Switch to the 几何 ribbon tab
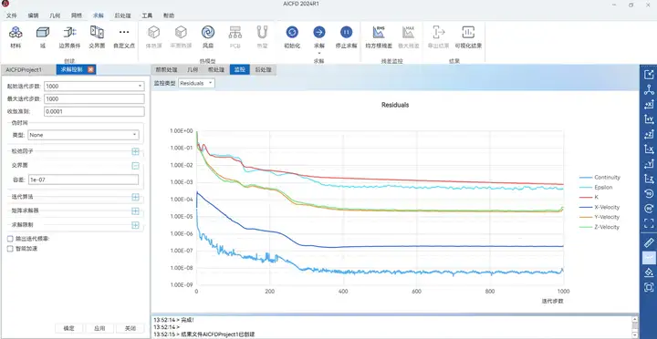This screenshot has height=339, width=657. (x=55, y=15)
